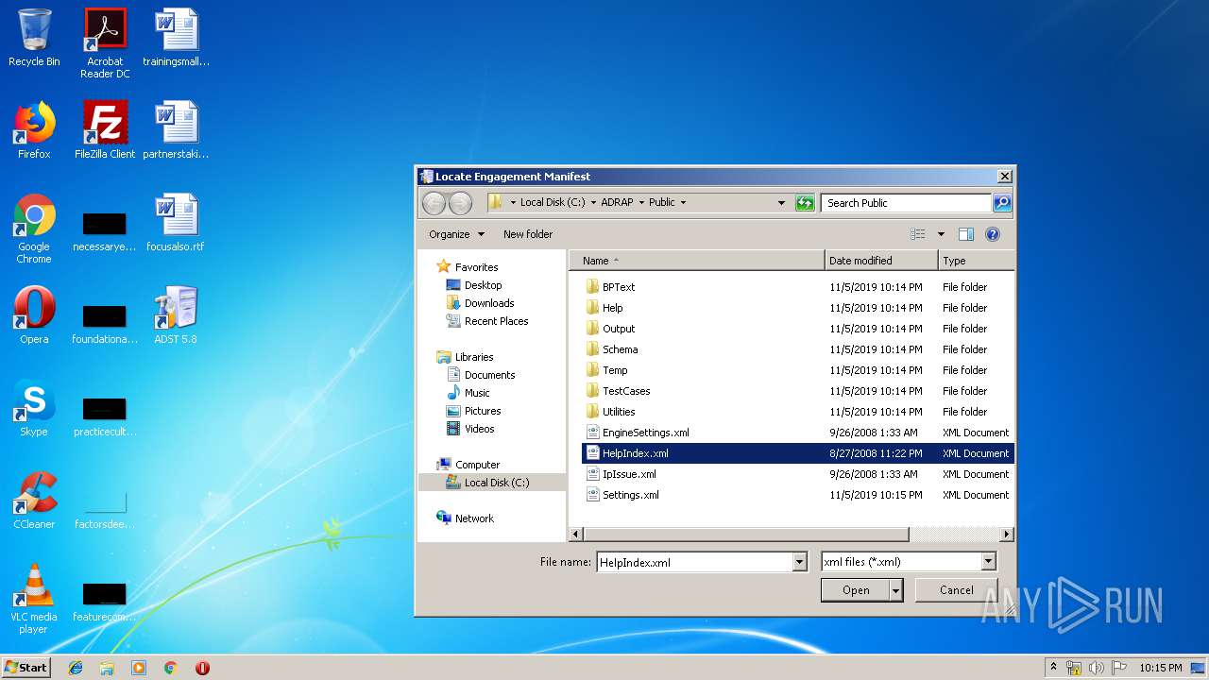Select the featurecom desktop file

click(105, 603)
